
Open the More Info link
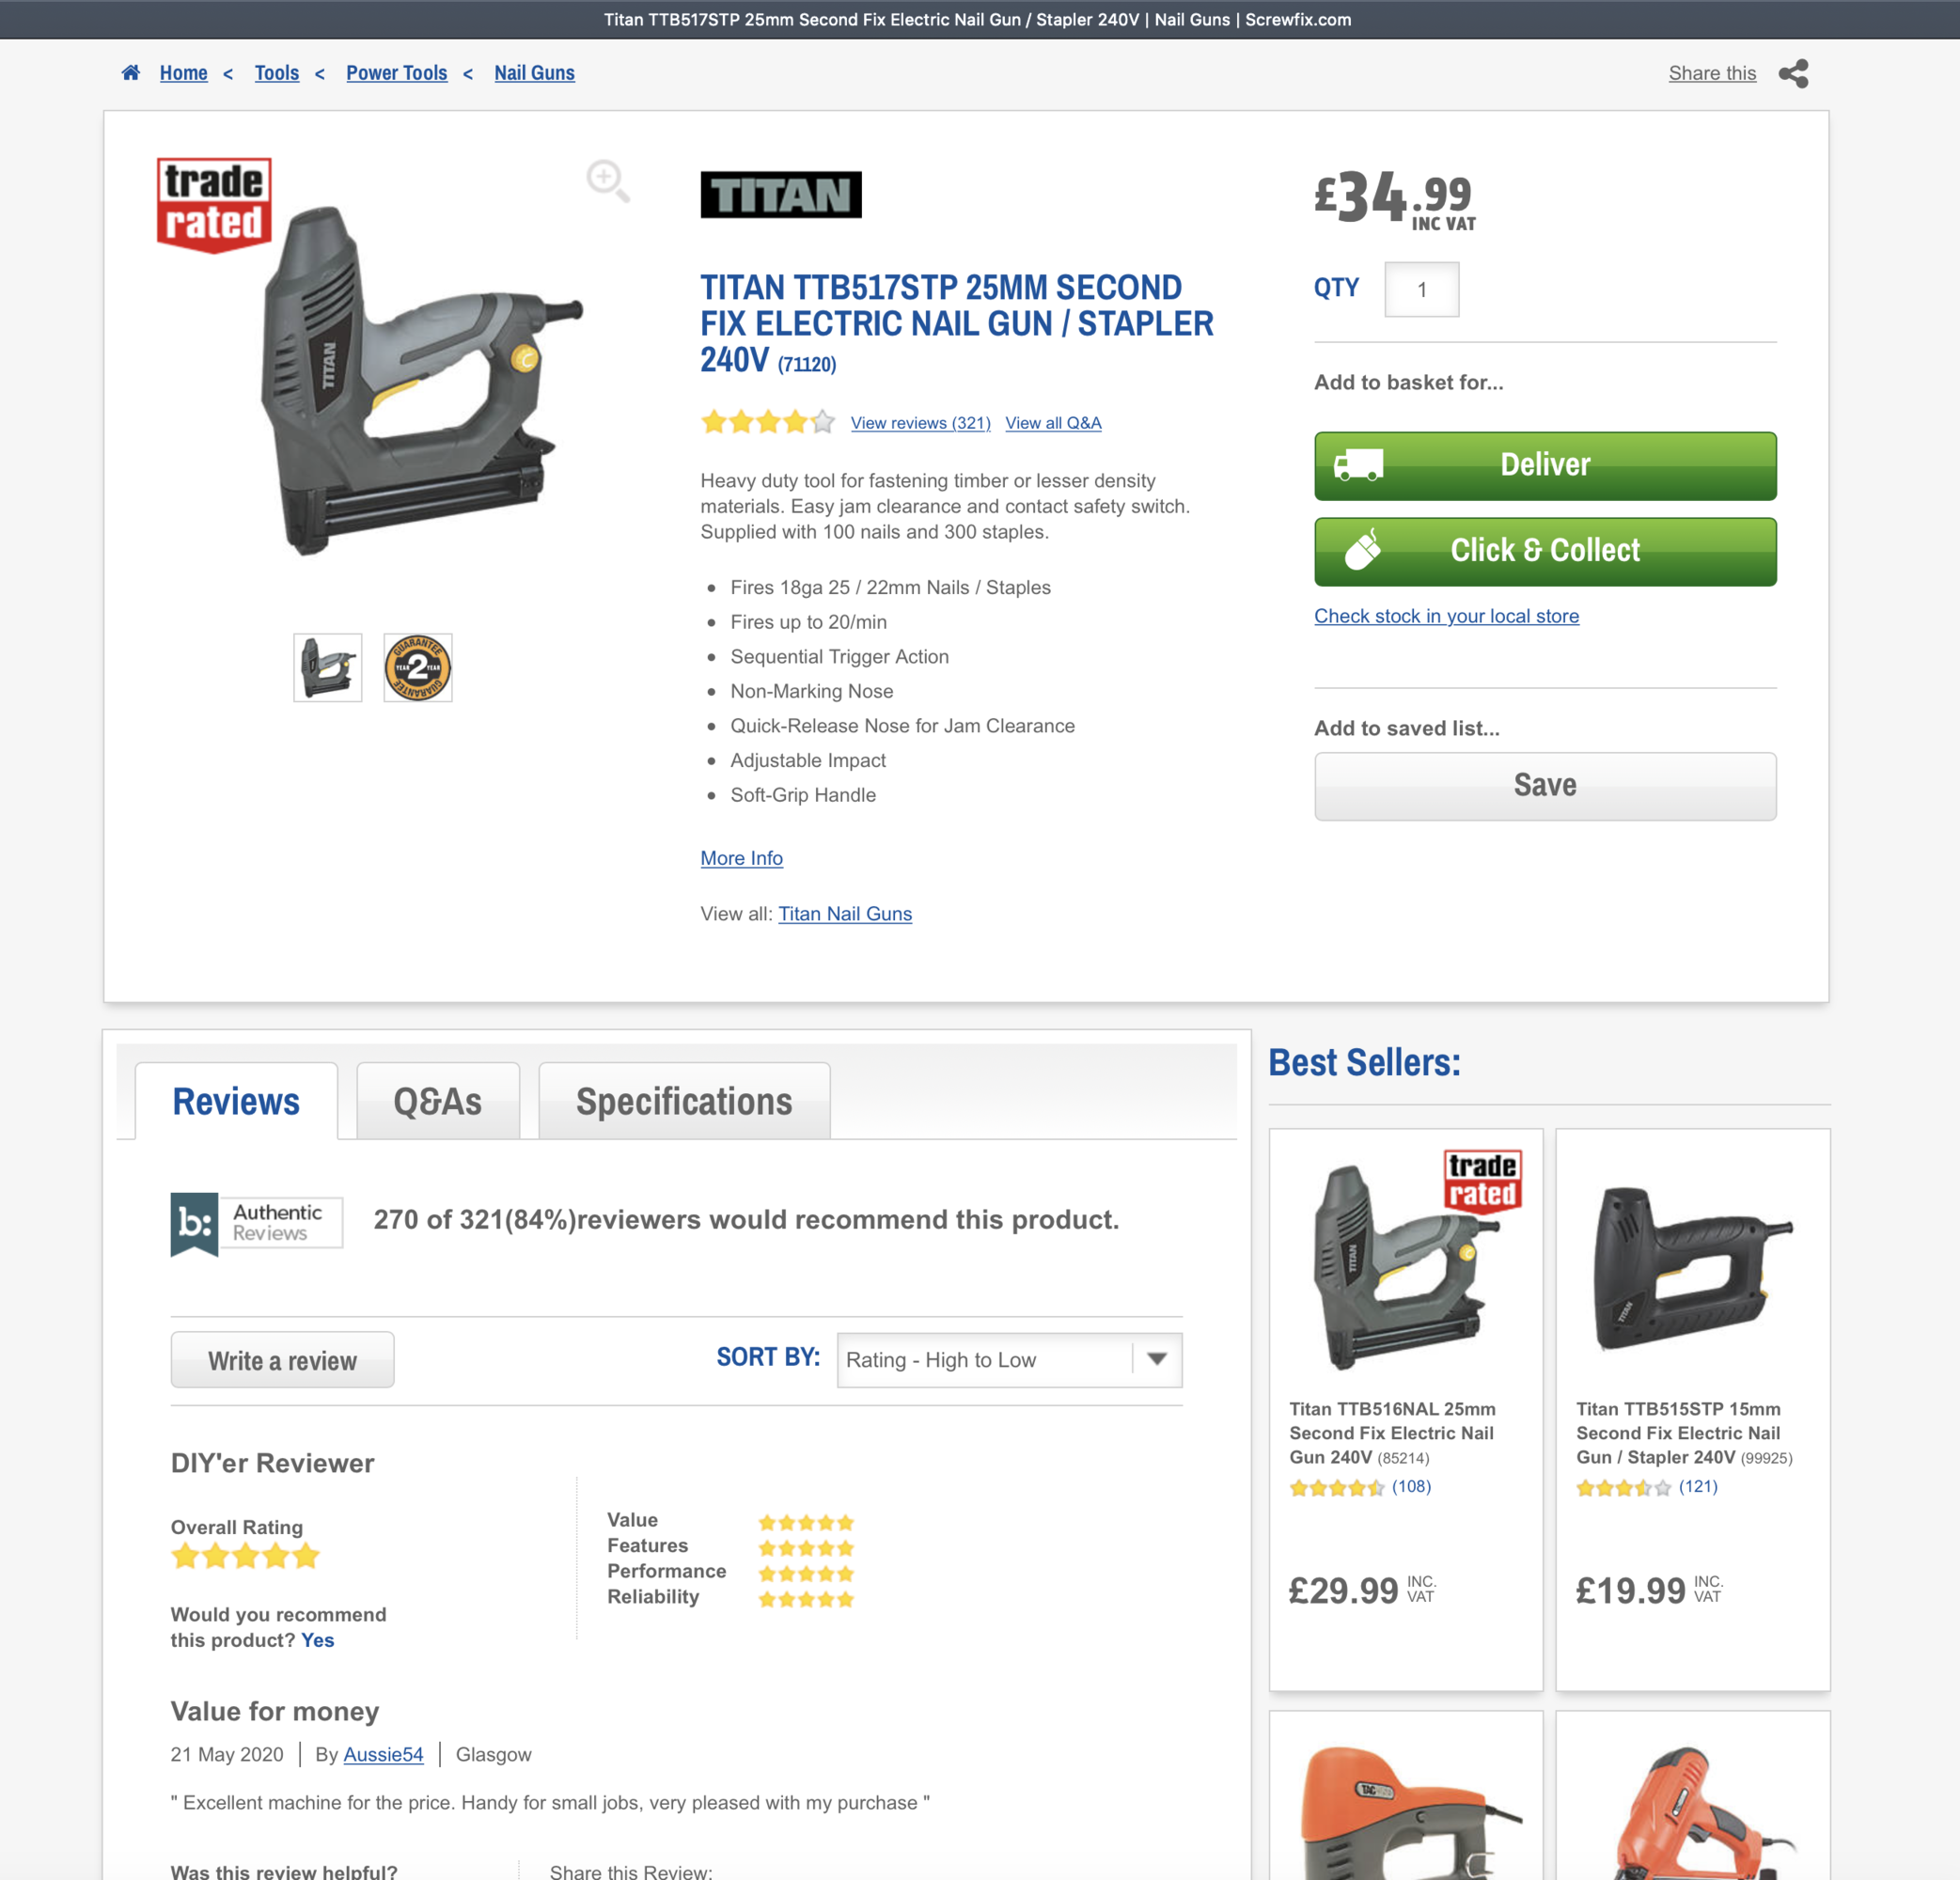741,858
